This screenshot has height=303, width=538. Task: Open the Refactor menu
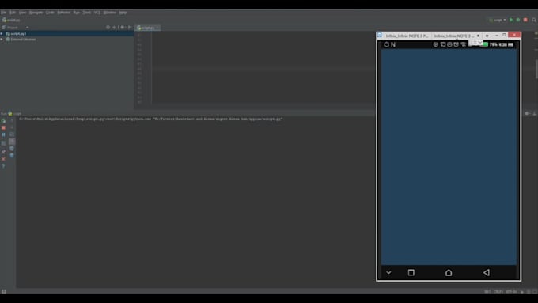[63, 13]
